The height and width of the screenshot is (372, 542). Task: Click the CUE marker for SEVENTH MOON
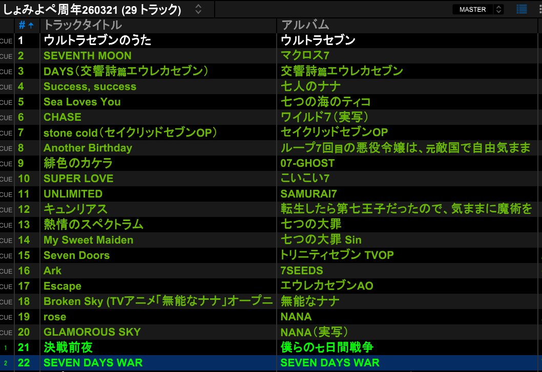pos(6,56)
